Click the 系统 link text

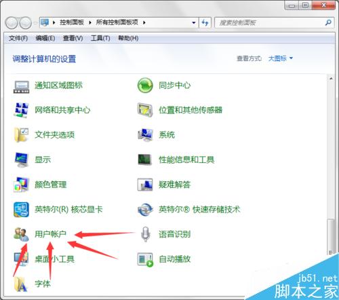(x=167, y=135)
